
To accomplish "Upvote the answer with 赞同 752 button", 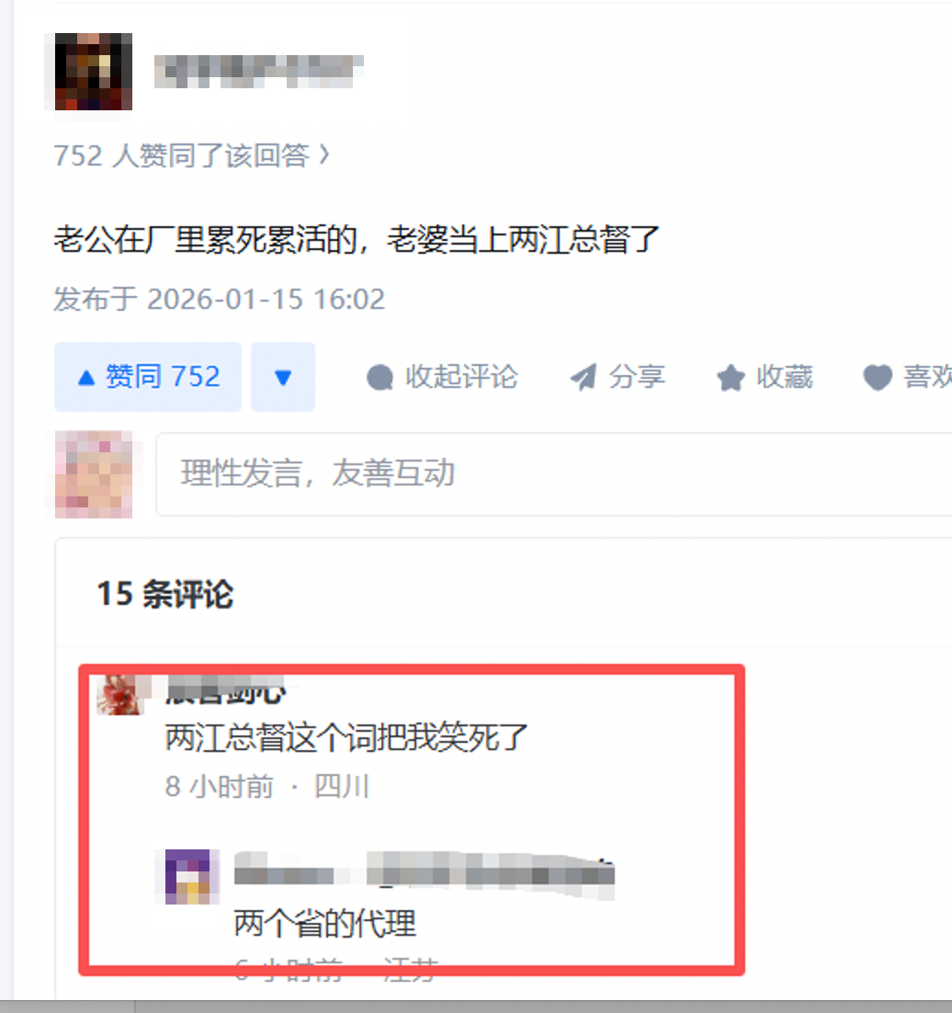I will click(x=148, y=377).
